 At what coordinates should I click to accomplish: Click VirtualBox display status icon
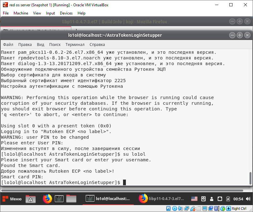(x=205, y=209)
